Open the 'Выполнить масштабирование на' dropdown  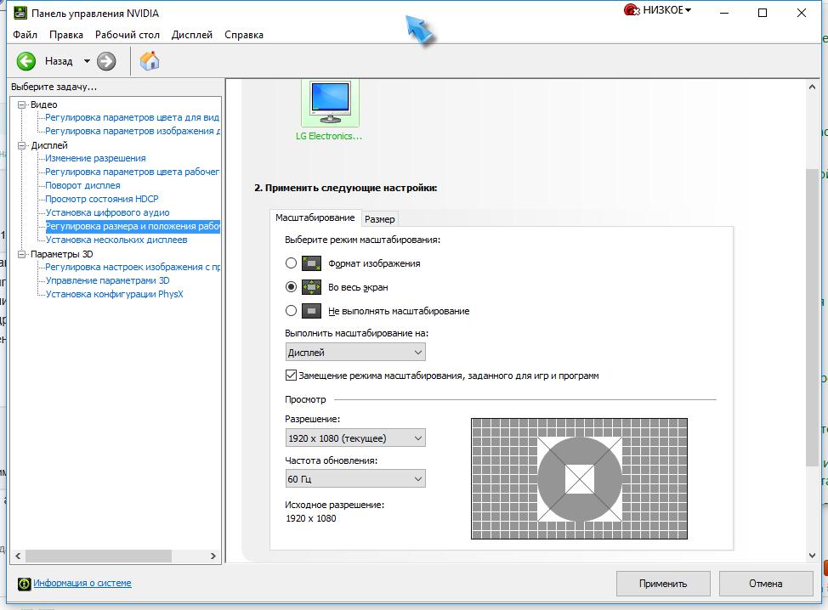(x=355, y=353)
